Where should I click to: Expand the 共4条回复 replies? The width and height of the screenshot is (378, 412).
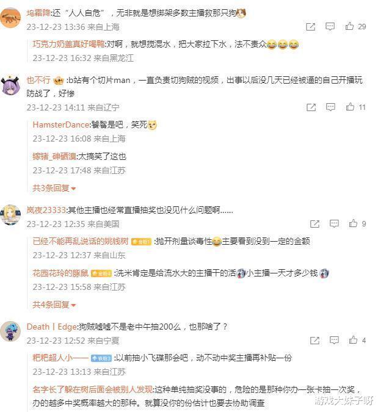(54, 305)
